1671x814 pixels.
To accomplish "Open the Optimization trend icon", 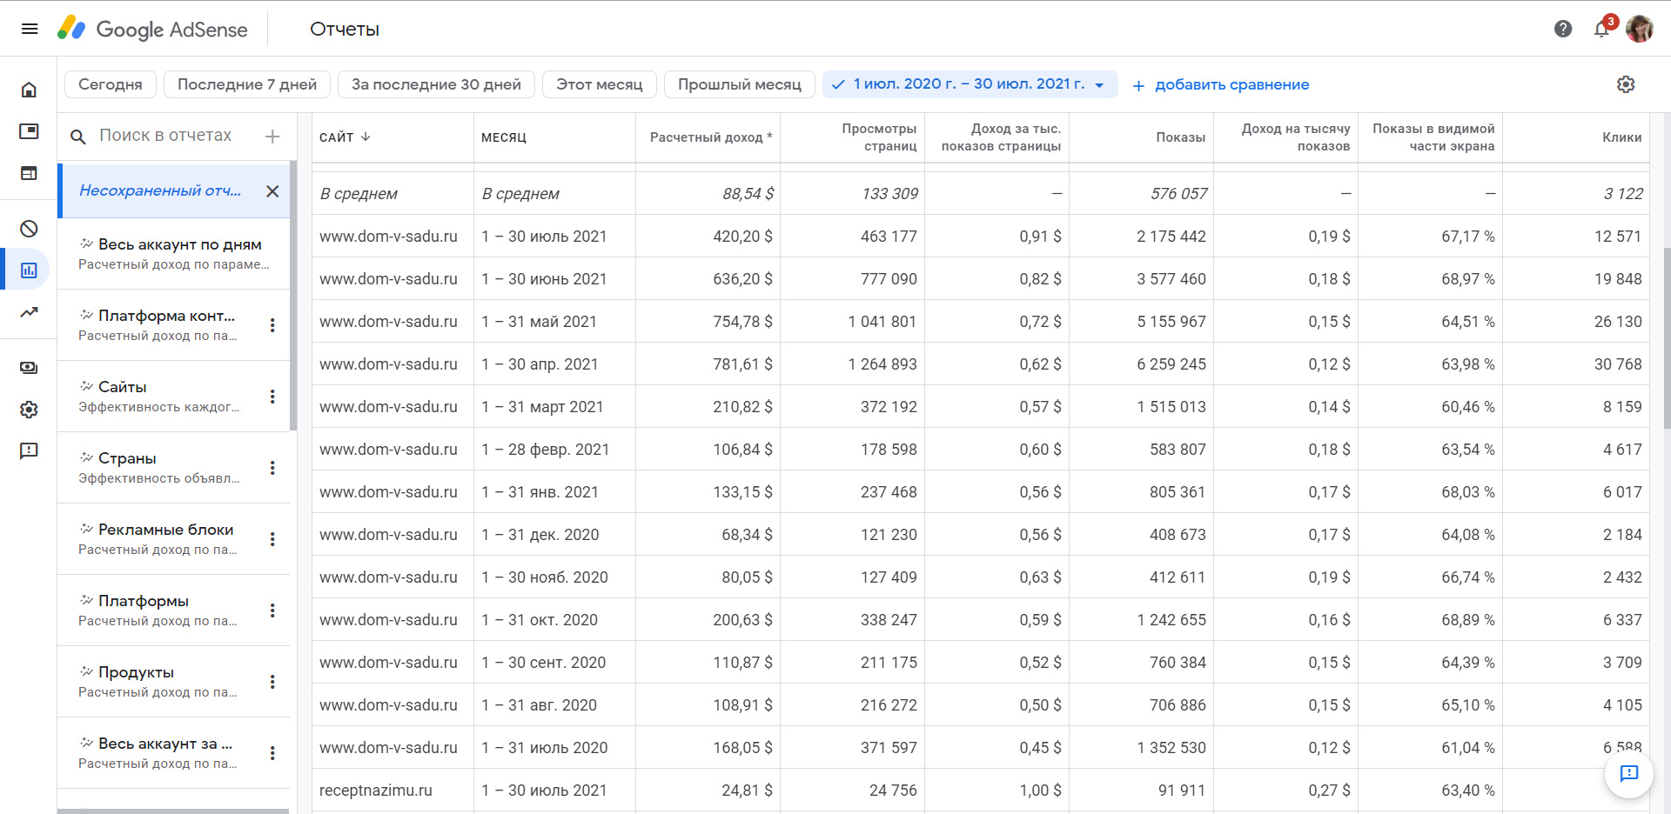I will click(29, 312).
